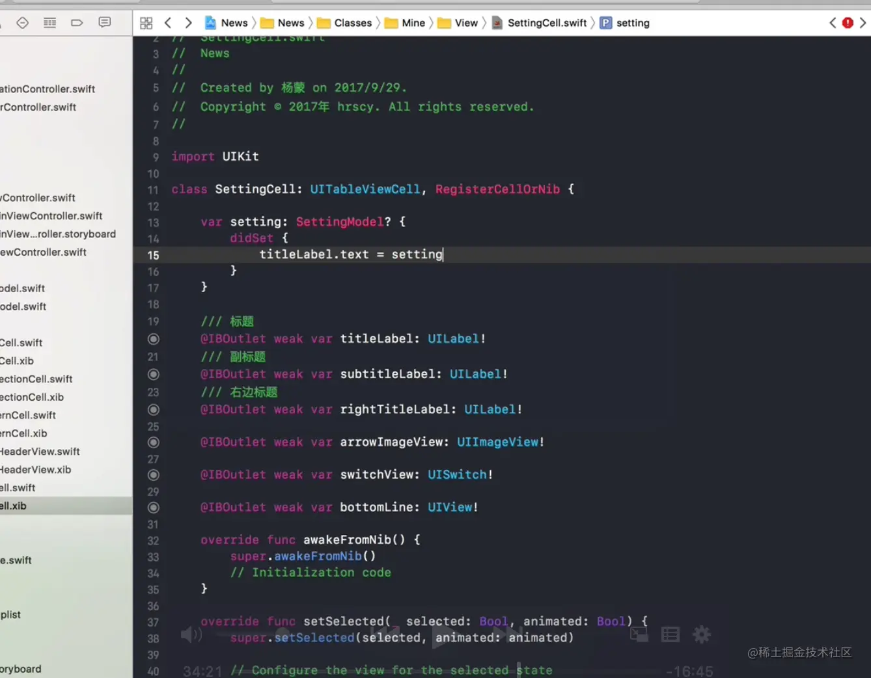The width and height of the screenshot is (871, 678).
Task: Jump to the previous issue arrow
Action: [833, 23]
